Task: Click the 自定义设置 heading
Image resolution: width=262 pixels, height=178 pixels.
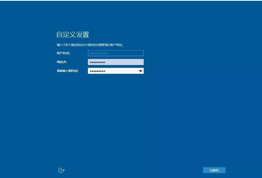Action: [x=73, y=35]
